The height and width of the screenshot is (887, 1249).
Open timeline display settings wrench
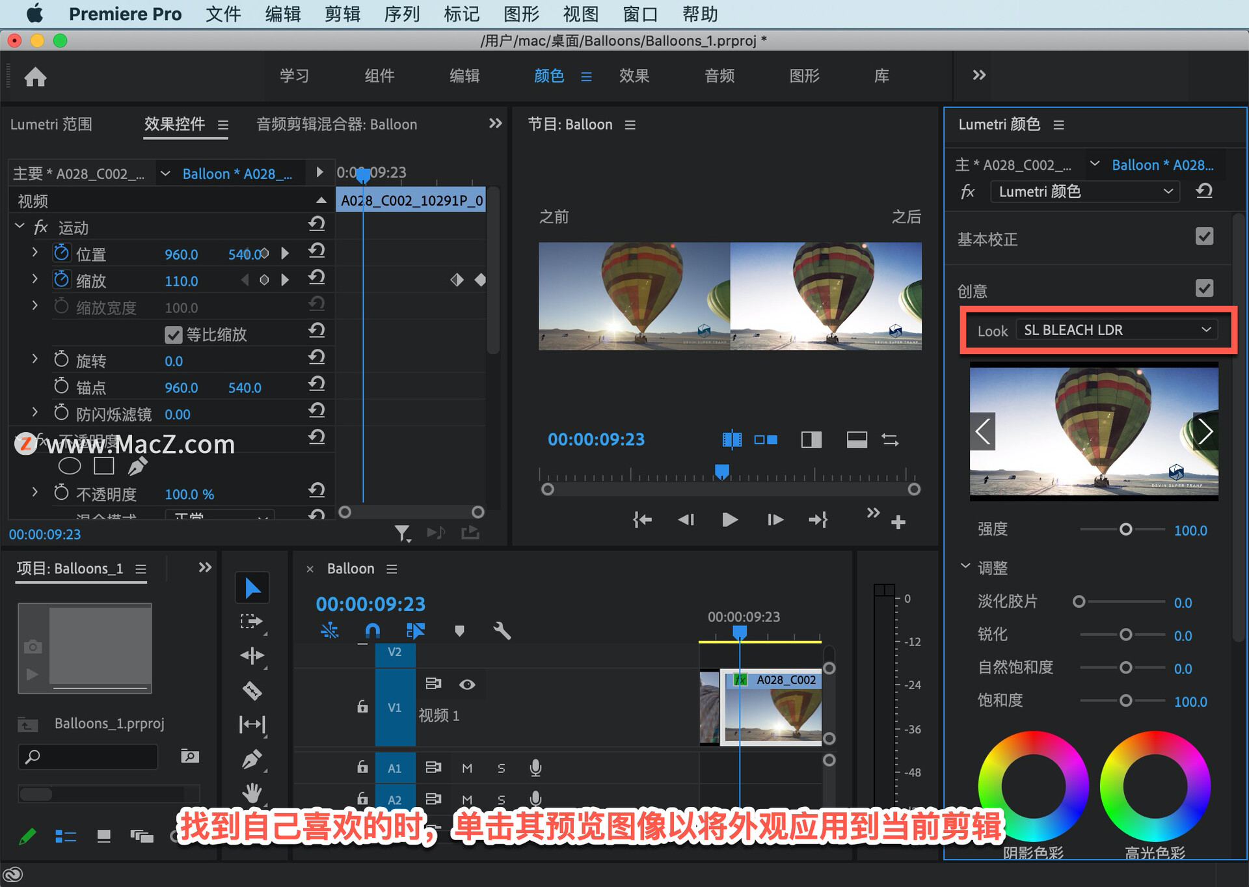[x=502, y=630]
